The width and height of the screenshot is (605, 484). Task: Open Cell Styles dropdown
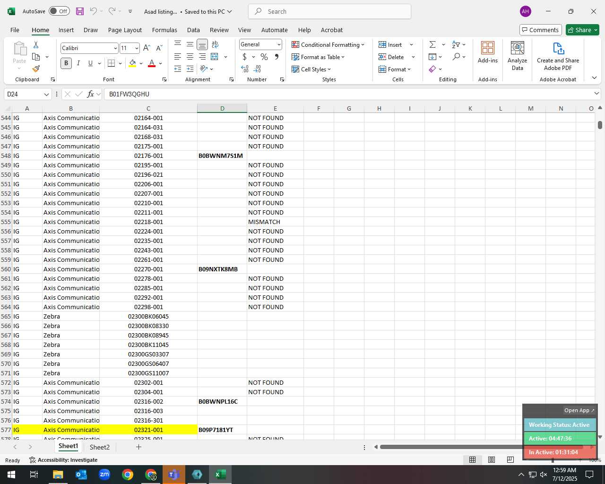(311, 69)
